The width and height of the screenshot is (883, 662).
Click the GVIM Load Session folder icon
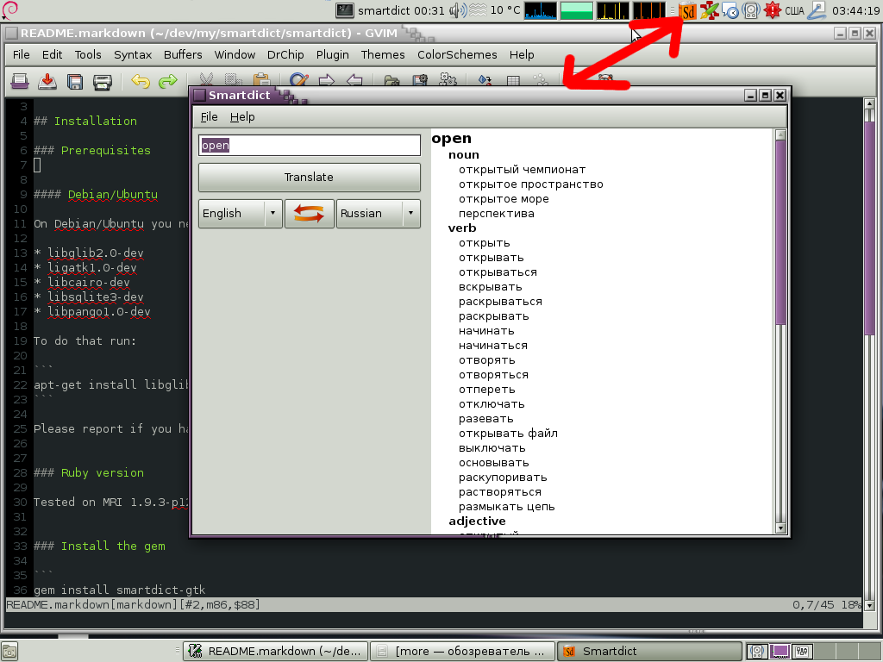(392, 80)
